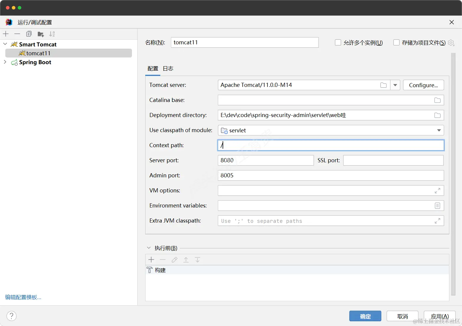
Task: Expand the VM options field
Action: (x=437, y=191)
